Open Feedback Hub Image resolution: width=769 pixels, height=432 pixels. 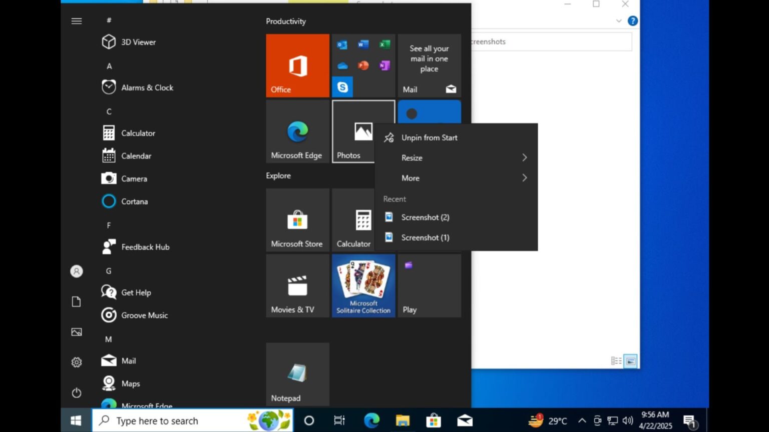click(x=145, y=246)
